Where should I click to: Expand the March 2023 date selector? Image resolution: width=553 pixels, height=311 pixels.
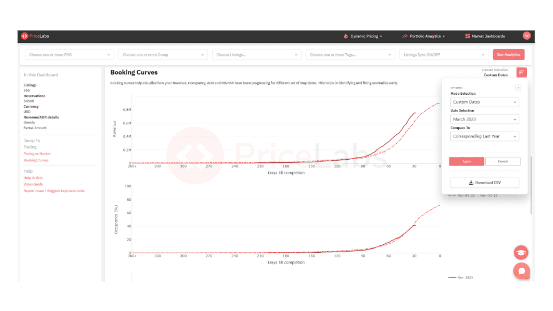tap(484, 119)
